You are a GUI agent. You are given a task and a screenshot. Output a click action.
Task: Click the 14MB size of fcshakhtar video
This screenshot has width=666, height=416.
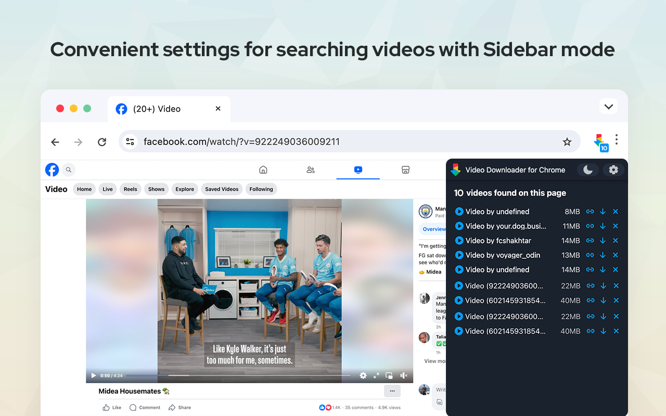[x=571, y=241]
